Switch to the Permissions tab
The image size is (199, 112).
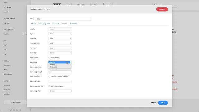click(x=74, y=24)
